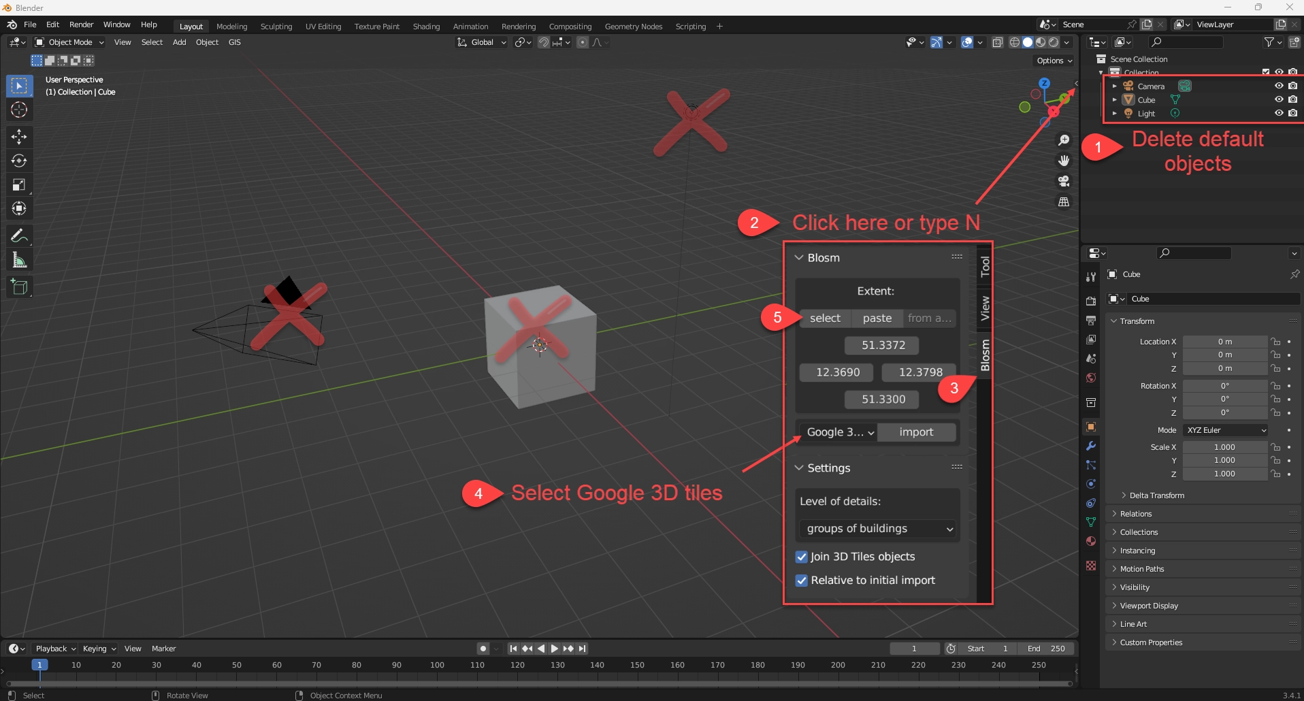Play the animation in timeline
This screenshot has width=1304, height=701.
555,649
